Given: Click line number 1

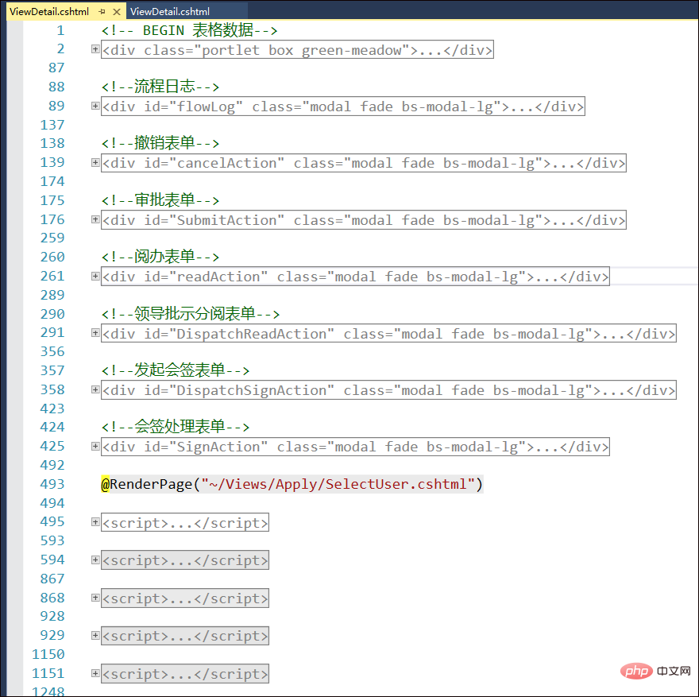Looking at the screenshot, I should (60, 30).
